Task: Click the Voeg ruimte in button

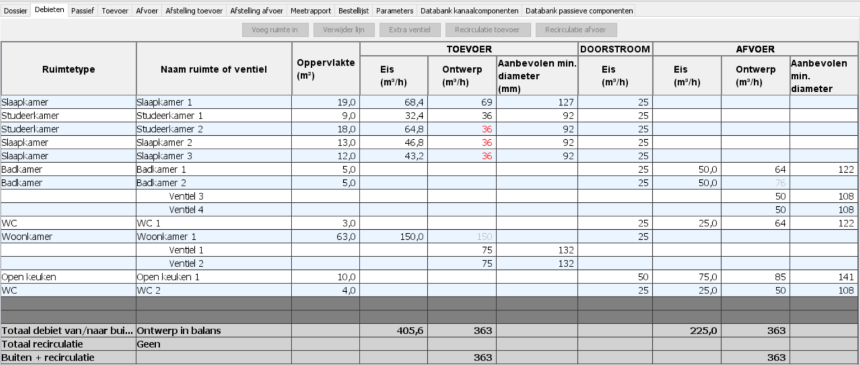Action: pyautogui.click(x=274, y=30)
